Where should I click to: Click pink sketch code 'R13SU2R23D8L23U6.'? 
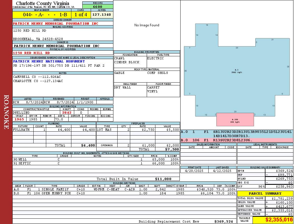(x=233, y=140)
